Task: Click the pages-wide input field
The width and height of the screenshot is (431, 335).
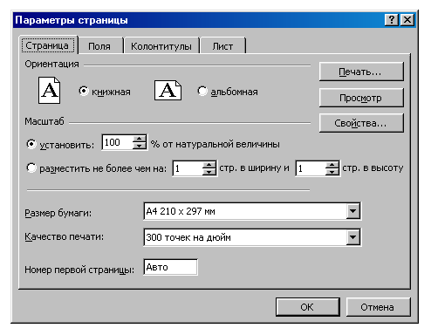Action: coord(188,168)
